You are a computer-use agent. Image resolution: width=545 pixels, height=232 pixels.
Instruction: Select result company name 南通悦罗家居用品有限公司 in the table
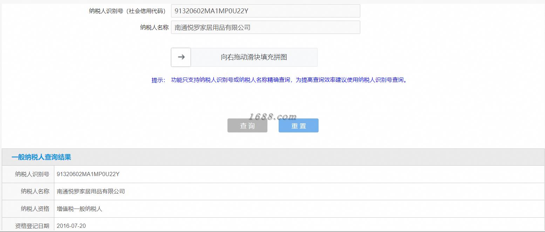click(x=91, y=191)
